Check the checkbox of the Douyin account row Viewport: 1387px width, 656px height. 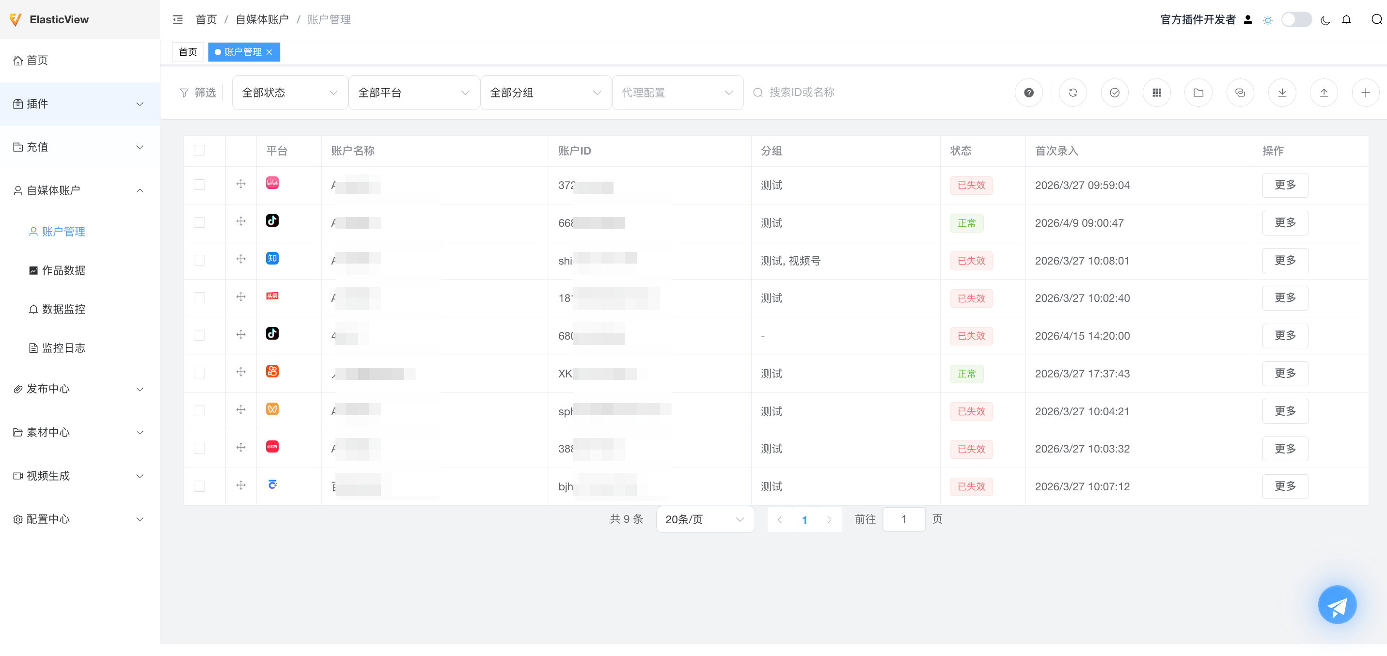pos(200,223)
